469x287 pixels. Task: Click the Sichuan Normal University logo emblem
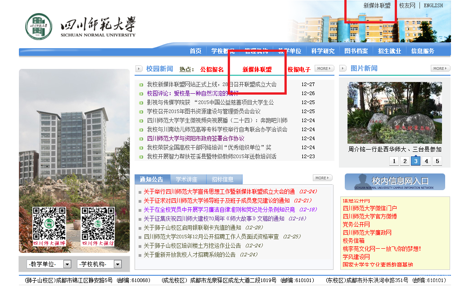39,26
